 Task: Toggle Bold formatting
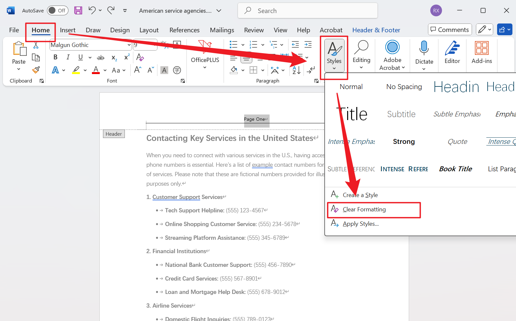click(x=55, y=57)
